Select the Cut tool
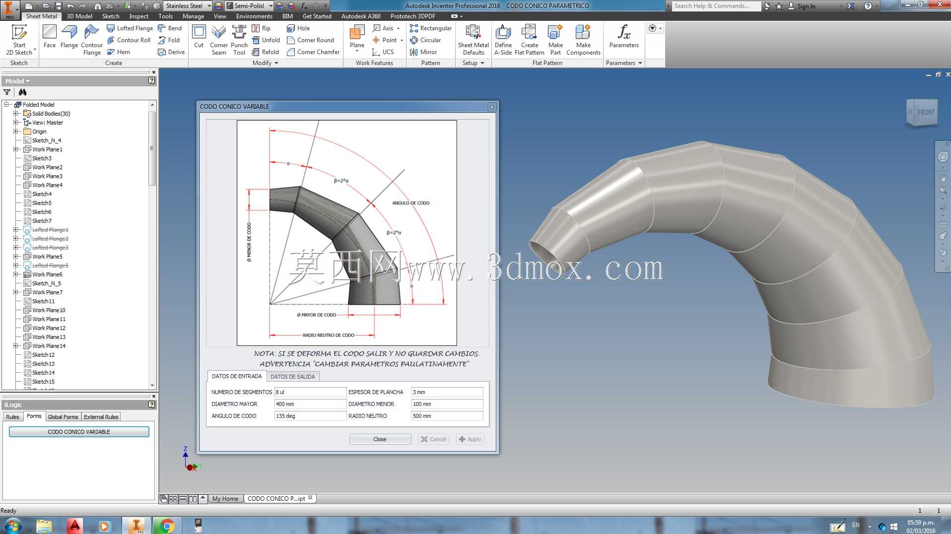 pos(199,37)
